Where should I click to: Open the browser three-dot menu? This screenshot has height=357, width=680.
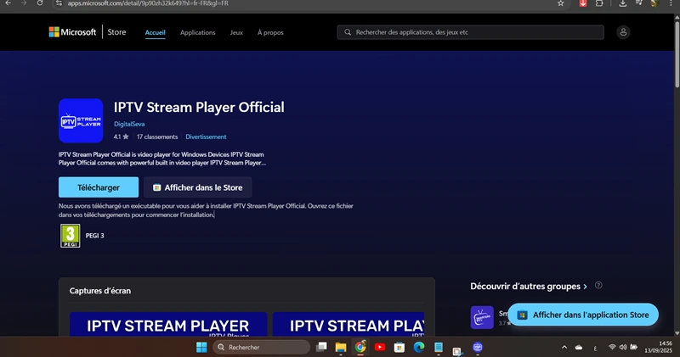tap(671, 3)
